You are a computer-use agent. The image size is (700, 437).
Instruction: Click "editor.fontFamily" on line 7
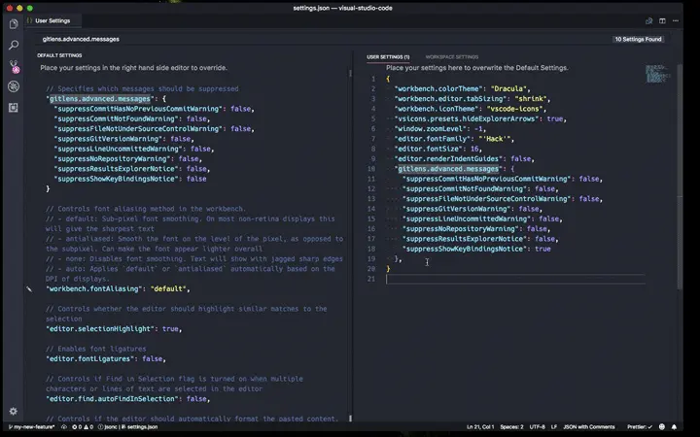point(432,139)
